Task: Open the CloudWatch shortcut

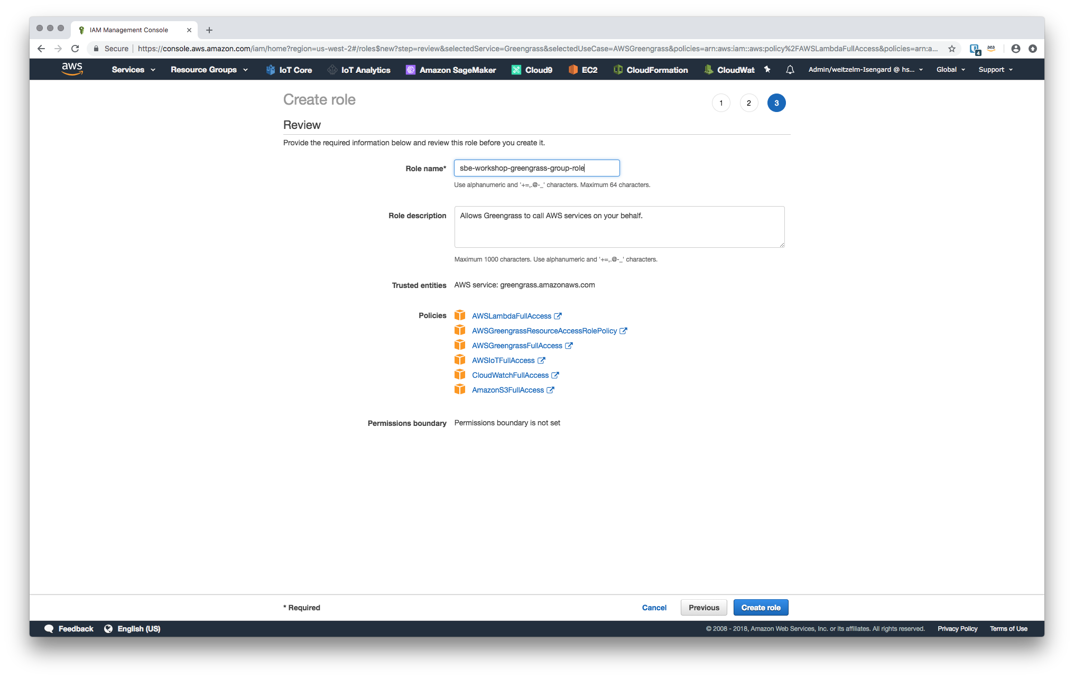Action: 729,70
